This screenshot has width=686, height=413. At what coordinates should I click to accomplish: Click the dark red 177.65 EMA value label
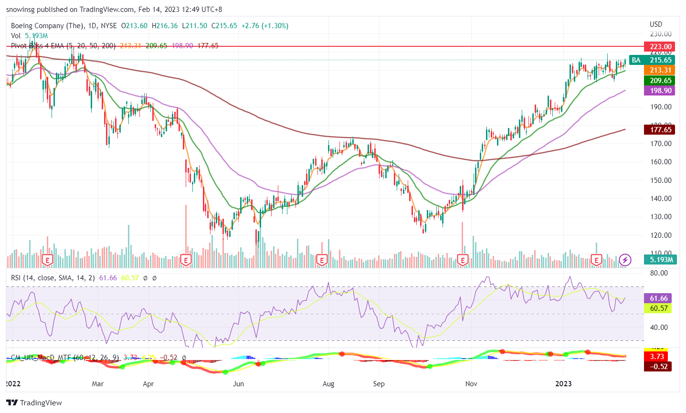click(x=661, y=129)
